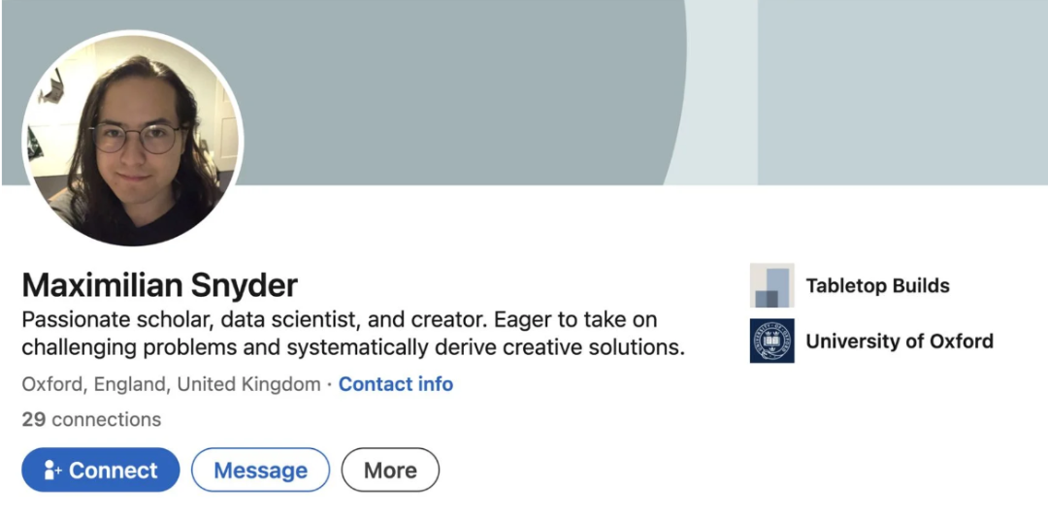
Task: Click the Connect button
Action: [x=101, y=471]
